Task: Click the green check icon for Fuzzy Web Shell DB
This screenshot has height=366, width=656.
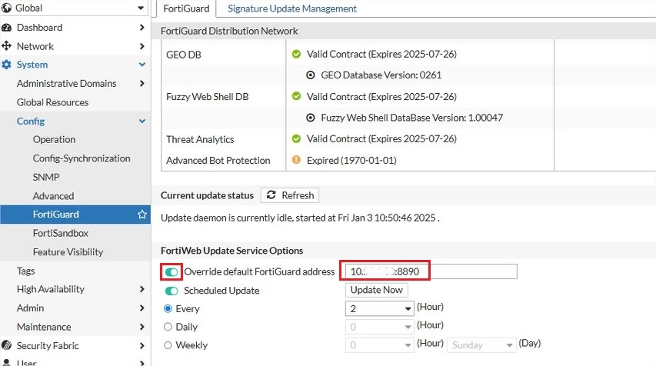Action: [296, 96]
